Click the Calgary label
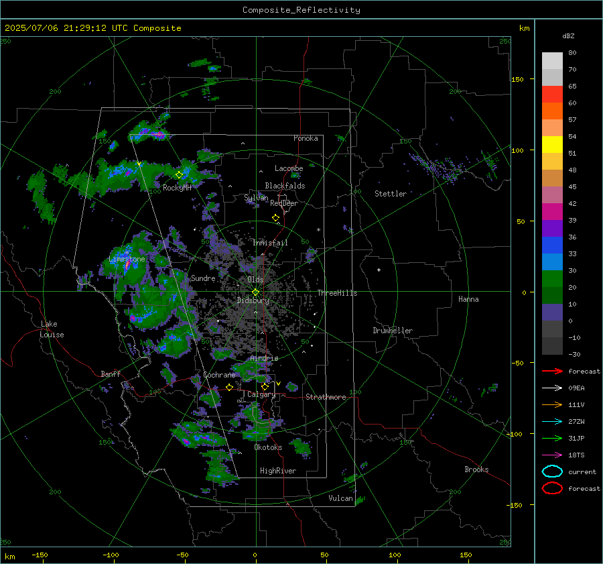 pos(261,394)
